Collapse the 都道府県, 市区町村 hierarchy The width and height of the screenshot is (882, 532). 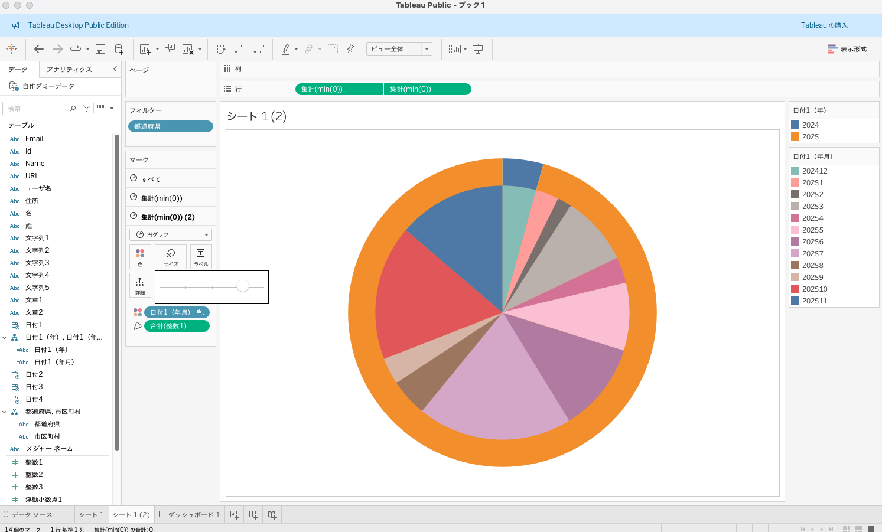click(x=5, y=412)
